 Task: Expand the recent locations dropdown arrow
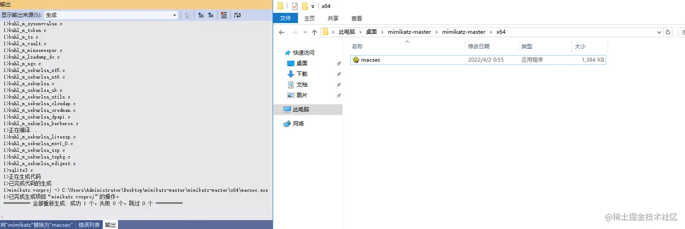(x=305, y=33)
